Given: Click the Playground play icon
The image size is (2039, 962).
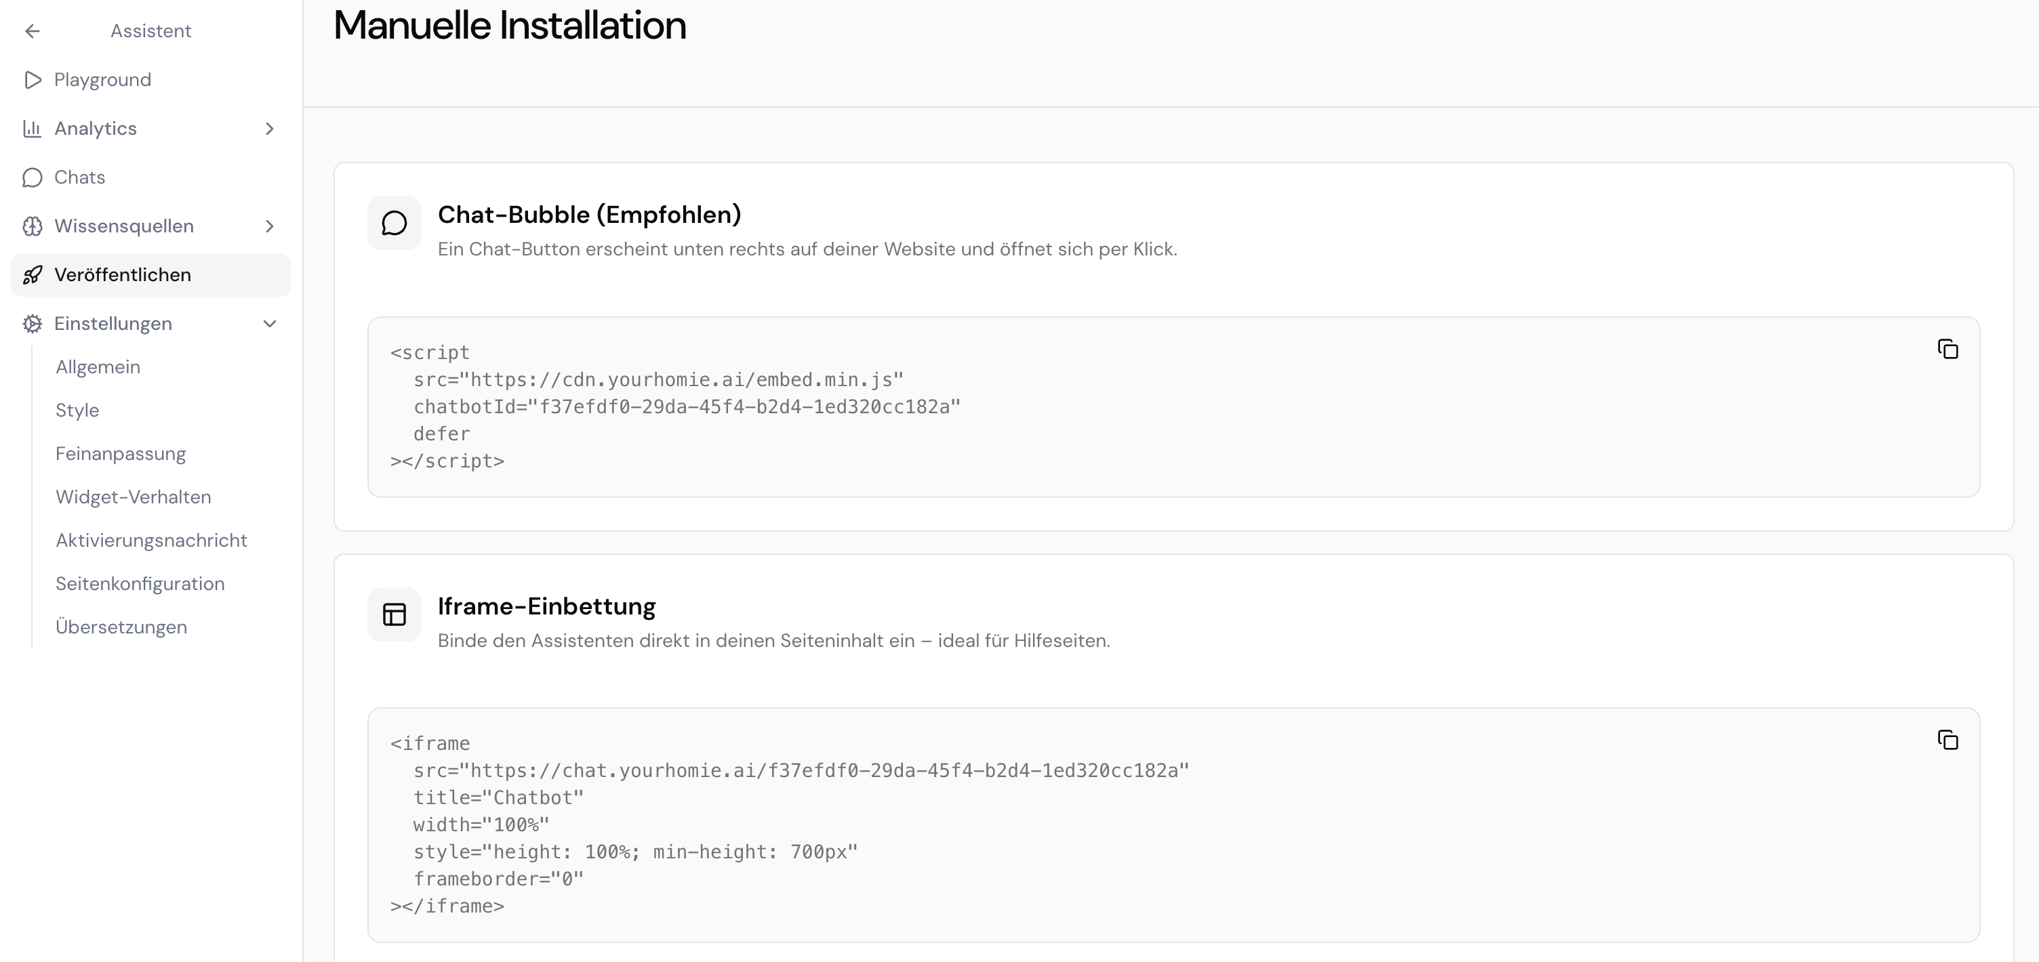Looking at the screenshot, I should 33,80.
